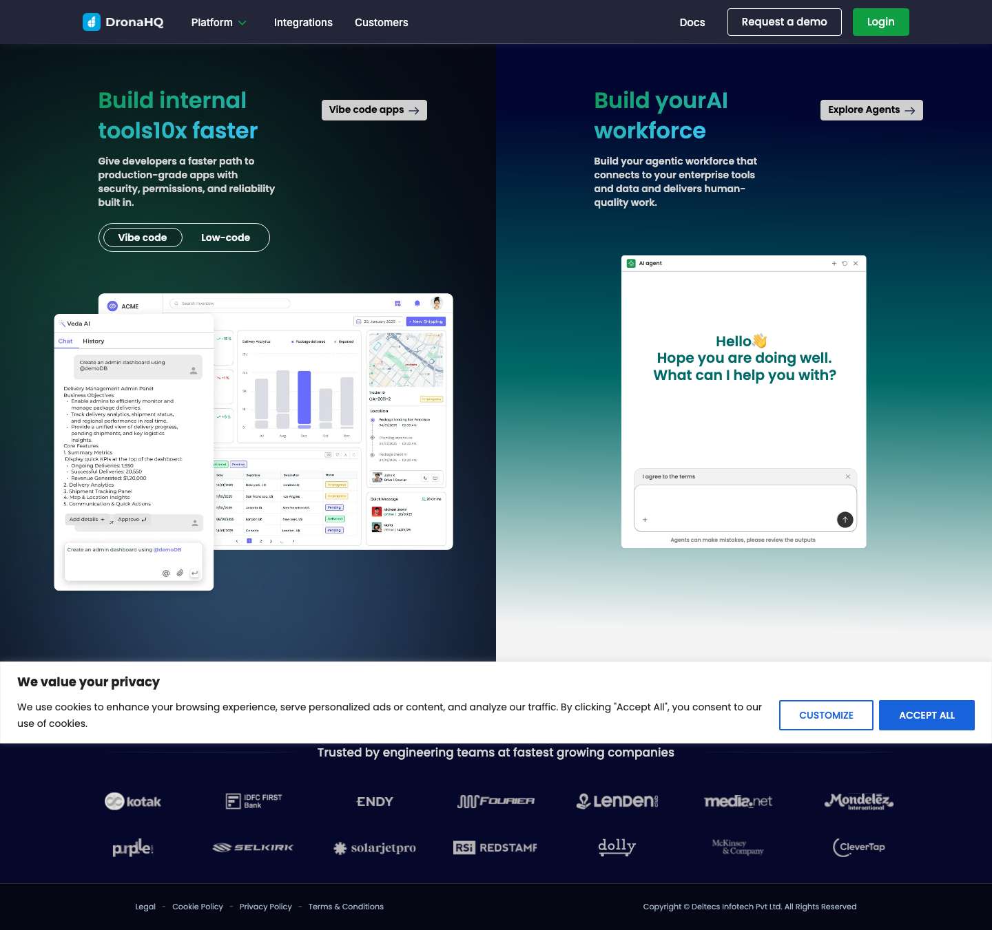Image resolution: width=992 pixels, height=930 pixels.
Task: Click the DronaHQ logo icon
Action: [x=92, y=21]
